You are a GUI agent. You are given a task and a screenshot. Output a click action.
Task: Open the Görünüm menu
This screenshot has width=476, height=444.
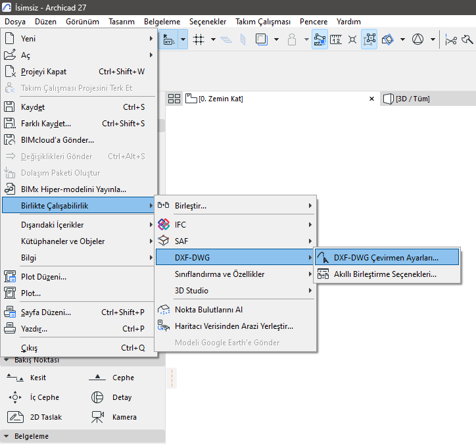tap(82, 22)
